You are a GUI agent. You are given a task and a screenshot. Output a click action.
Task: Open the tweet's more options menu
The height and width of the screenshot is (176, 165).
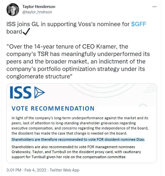[x=154, y=6]
